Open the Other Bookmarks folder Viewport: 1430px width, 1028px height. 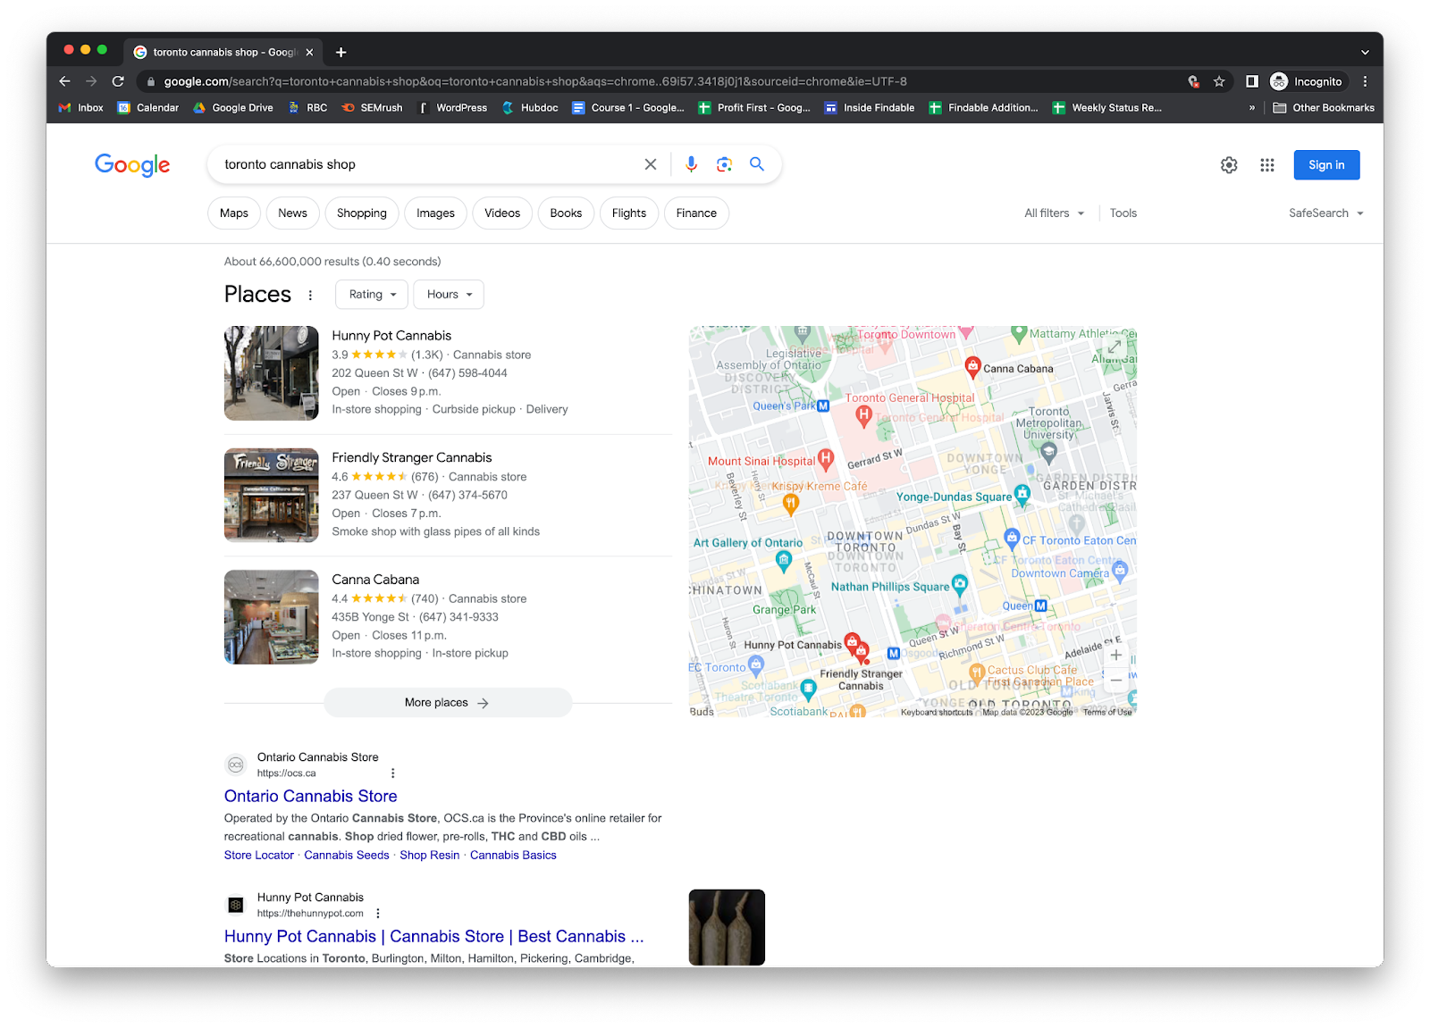1324,108
